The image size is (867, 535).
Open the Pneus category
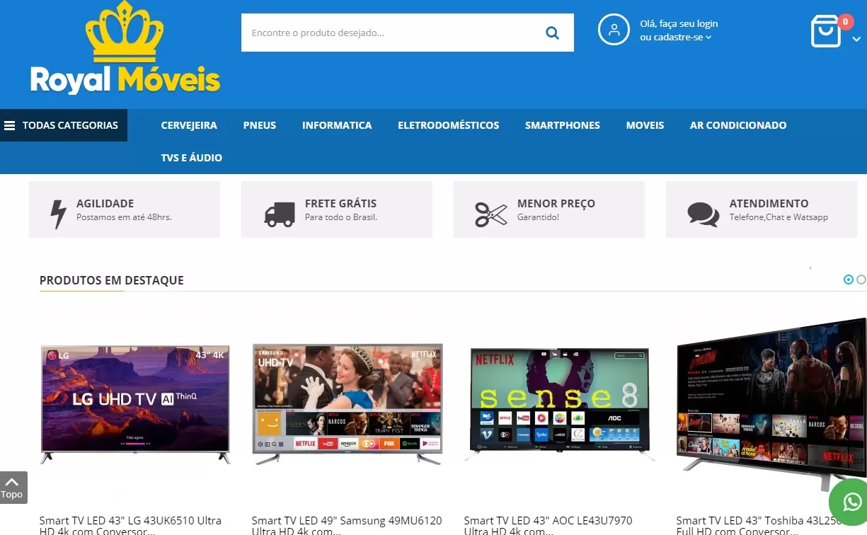pos(260,125)
